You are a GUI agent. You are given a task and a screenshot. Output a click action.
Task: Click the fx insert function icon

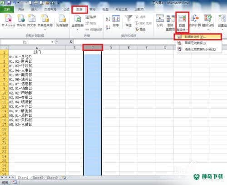[71, 42]
